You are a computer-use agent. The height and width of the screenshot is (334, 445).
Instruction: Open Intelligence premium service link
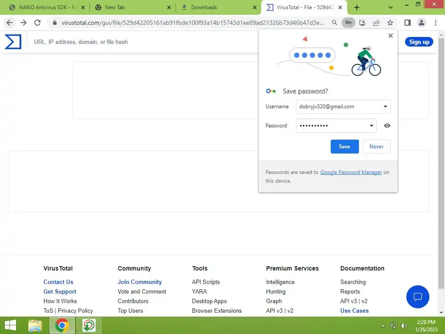(280, 282)
